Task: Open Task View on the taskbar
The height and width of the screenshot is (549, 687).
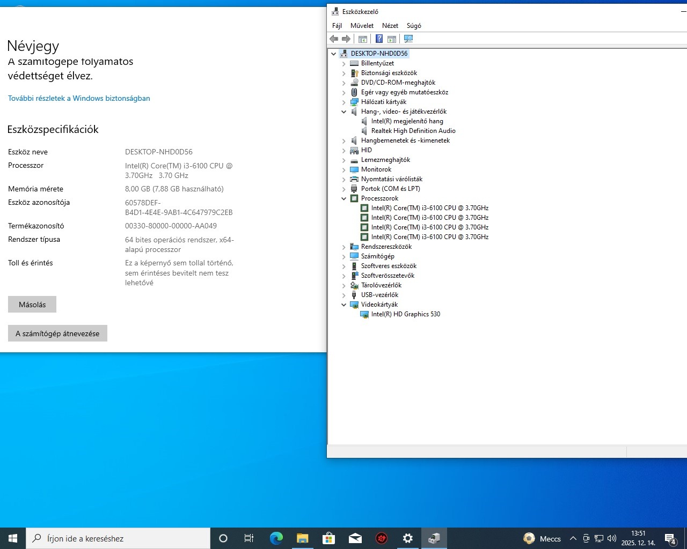Action: (249, 538)
